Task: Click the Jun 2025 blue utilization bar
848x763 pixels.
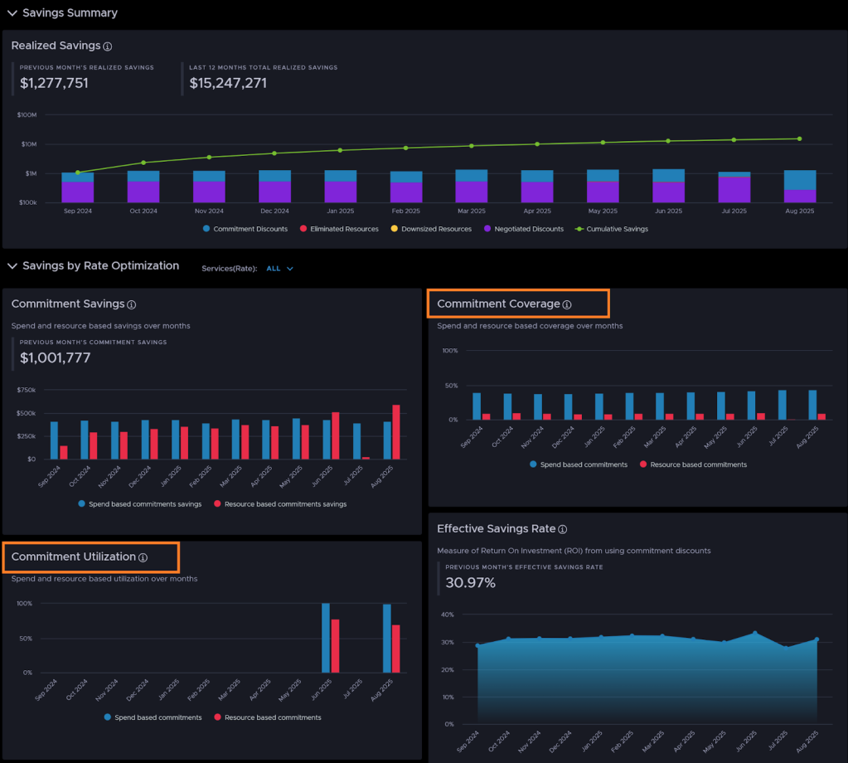Action: (326, 638)
